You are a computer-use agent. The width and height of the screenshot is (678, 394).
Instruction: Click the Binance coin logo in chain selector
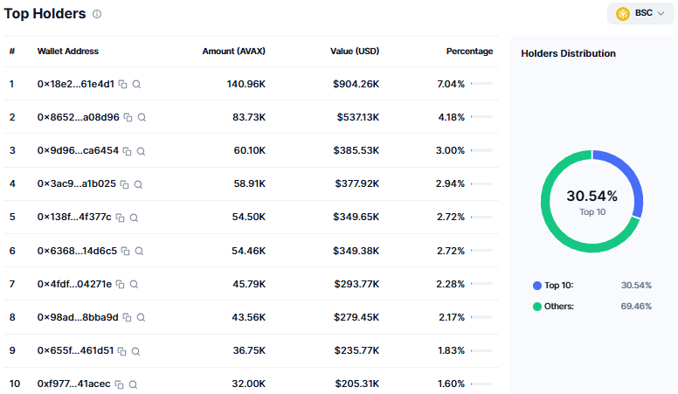point(623,14)
